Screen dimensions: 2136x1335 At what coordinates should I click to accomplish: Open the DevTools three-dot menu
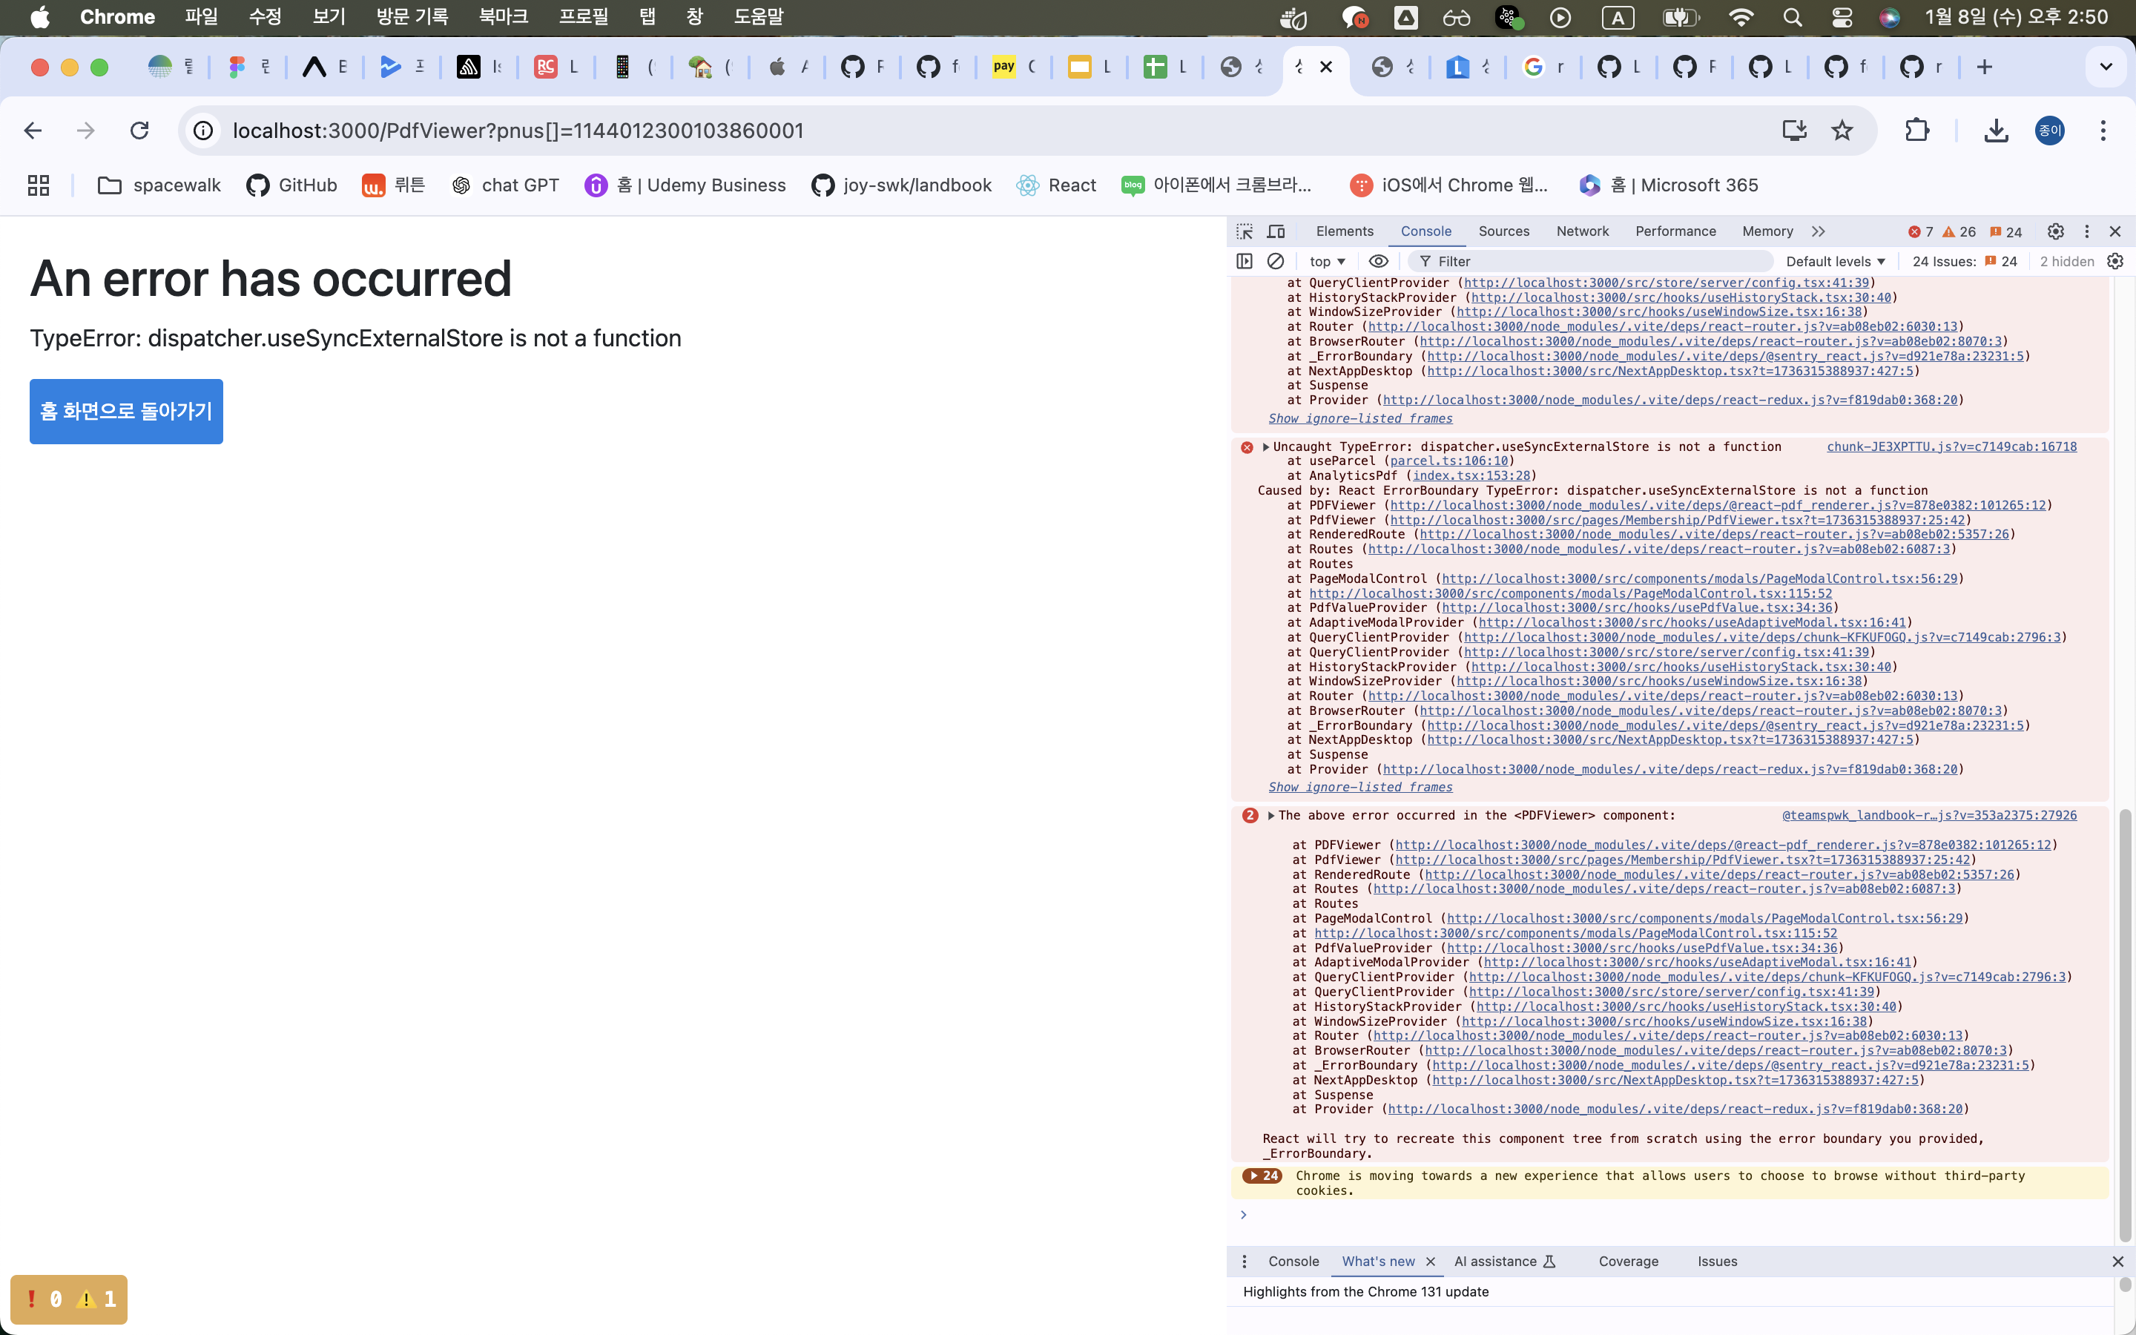tap(2086, 231)
